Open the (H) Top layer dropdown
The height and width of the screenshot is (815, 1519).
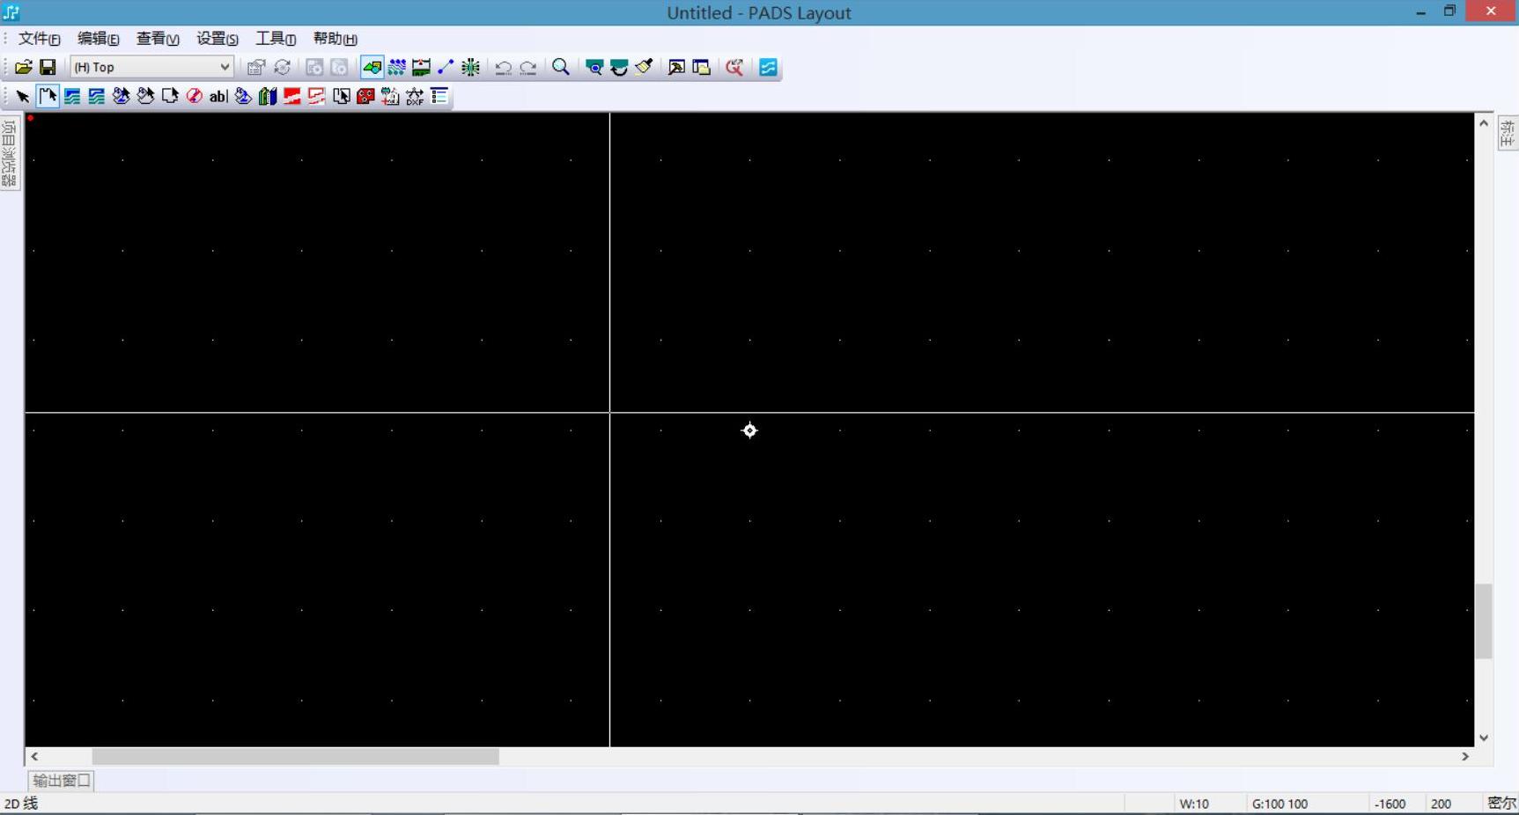(151, 67)
